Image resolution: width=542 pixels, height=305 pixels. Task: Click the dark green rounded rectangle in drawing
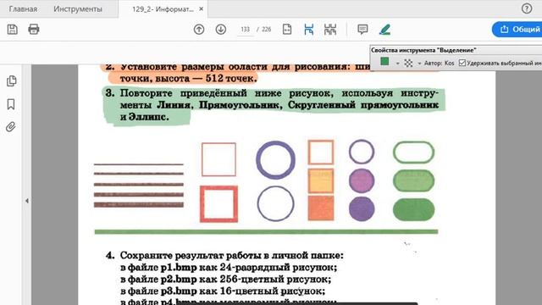(414, 209)
